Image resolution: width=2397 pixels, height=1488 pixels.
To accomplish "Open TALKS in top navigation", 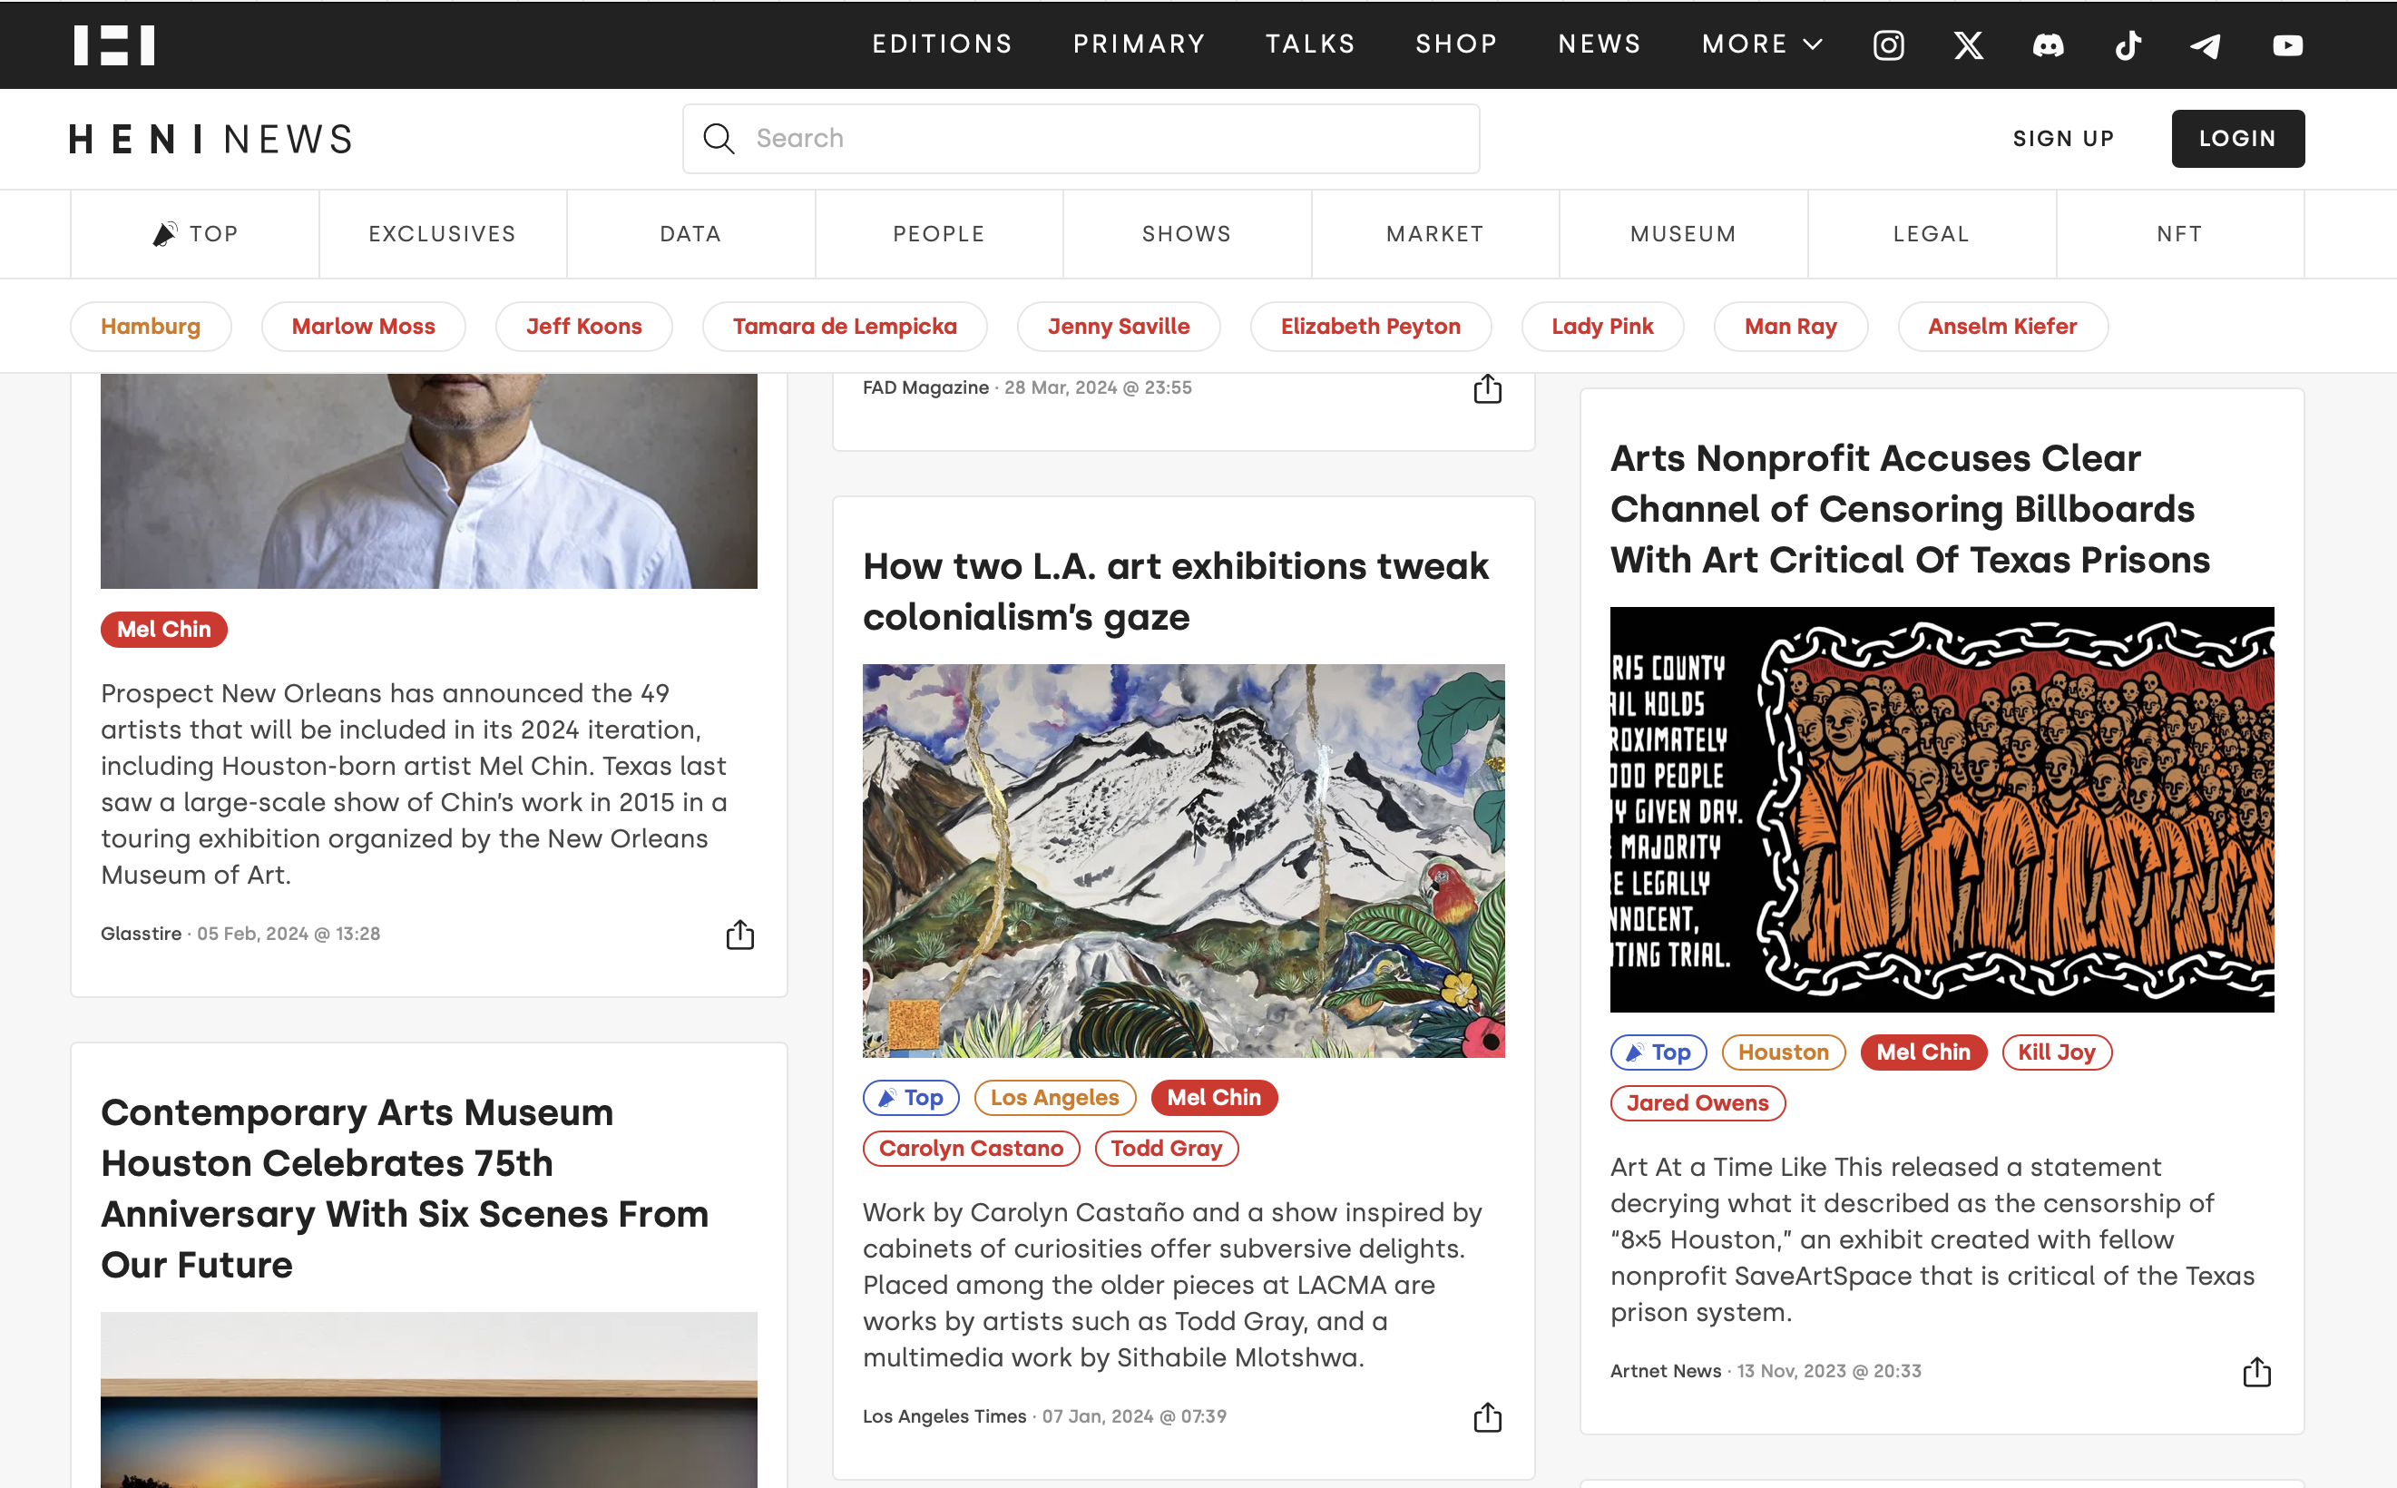I will [x=1310, y=44].
